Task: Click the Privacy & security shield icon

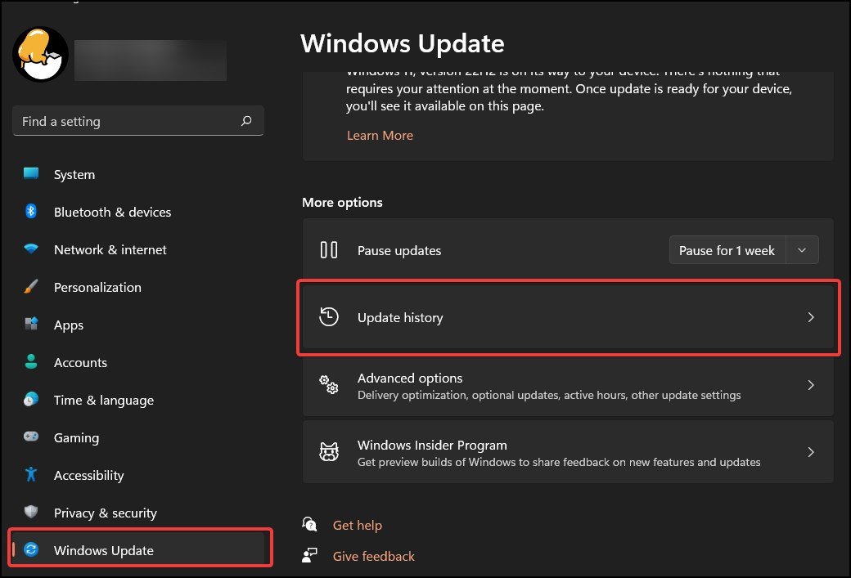Action: (31, 511)
